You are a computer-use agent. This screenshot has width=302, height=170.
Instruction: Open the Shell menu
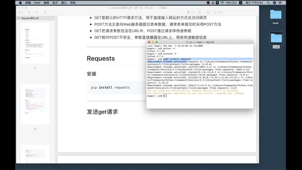[x=37, y=3]
